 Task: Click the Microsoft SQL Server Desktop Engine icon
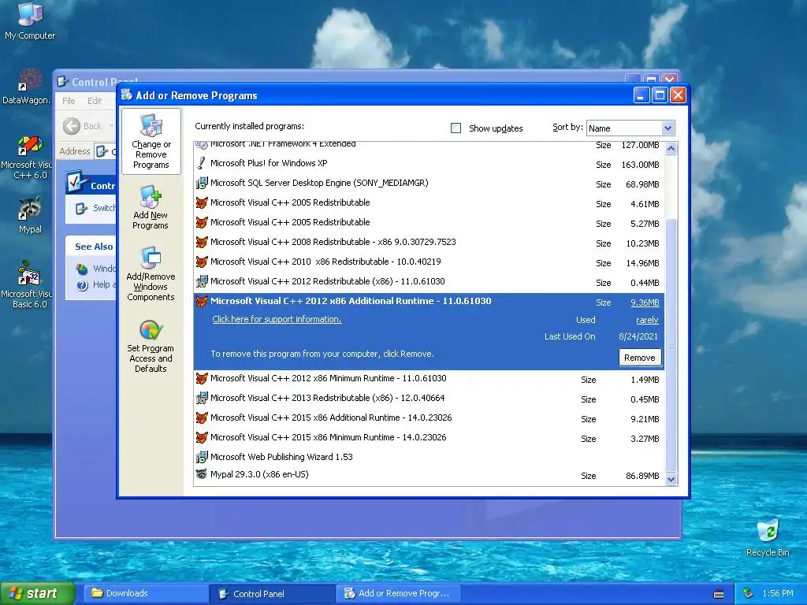[202, 183]
